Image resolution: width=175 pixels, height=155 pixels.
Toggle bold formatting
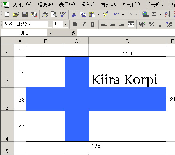[x=75, y=24]
